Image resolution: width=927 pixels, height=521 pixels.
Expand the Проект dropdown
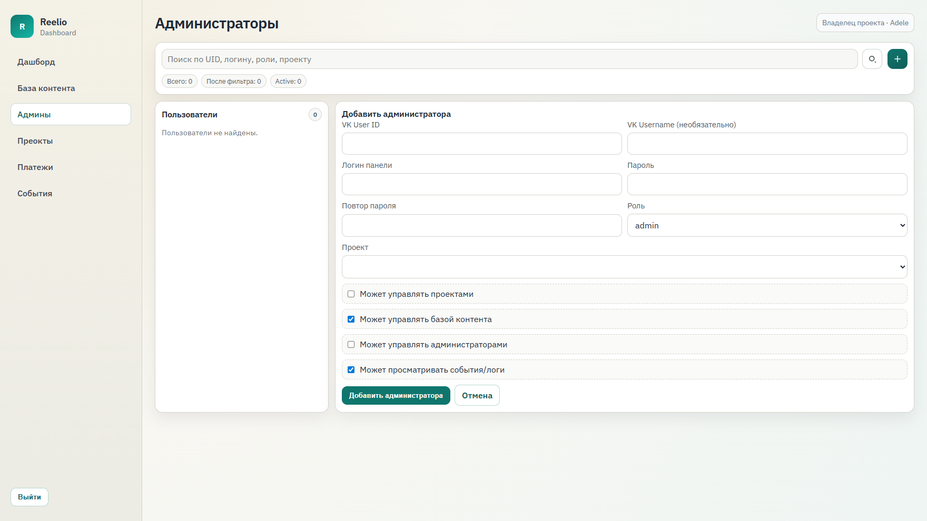(624, 267)
